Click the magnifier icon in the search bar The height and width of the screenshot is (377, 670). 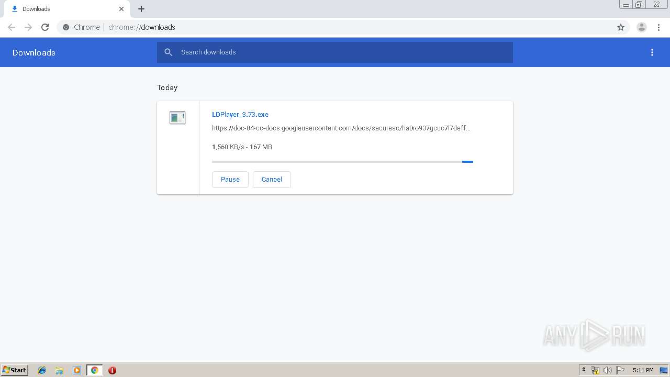tap(168, 52)
